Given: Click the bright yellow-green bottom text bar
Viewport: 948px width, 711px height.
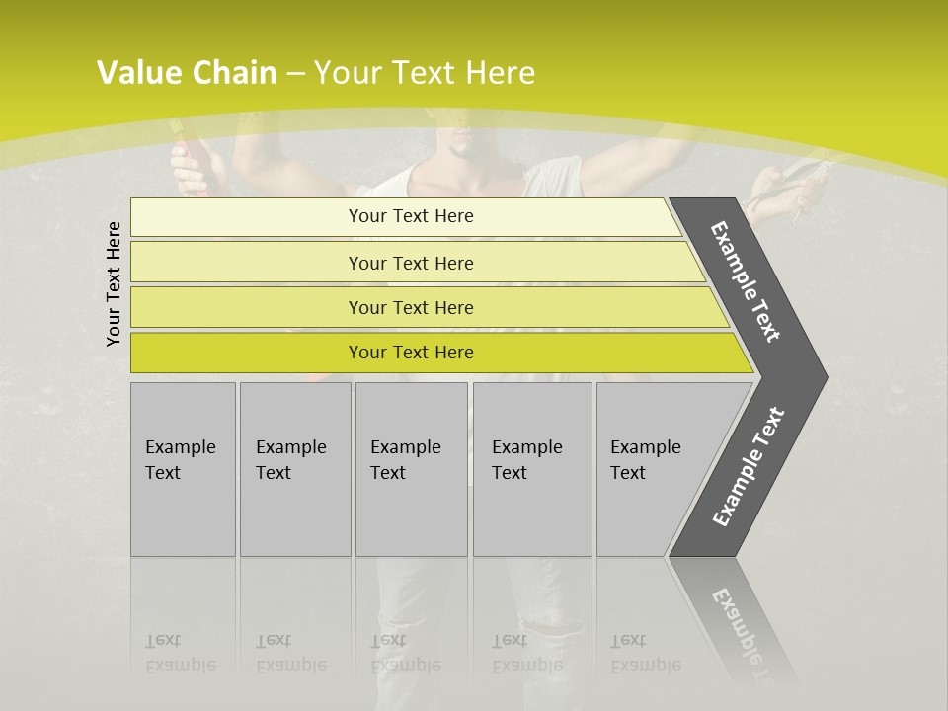Looking at the screenshot, I should [x=441, y=353].
